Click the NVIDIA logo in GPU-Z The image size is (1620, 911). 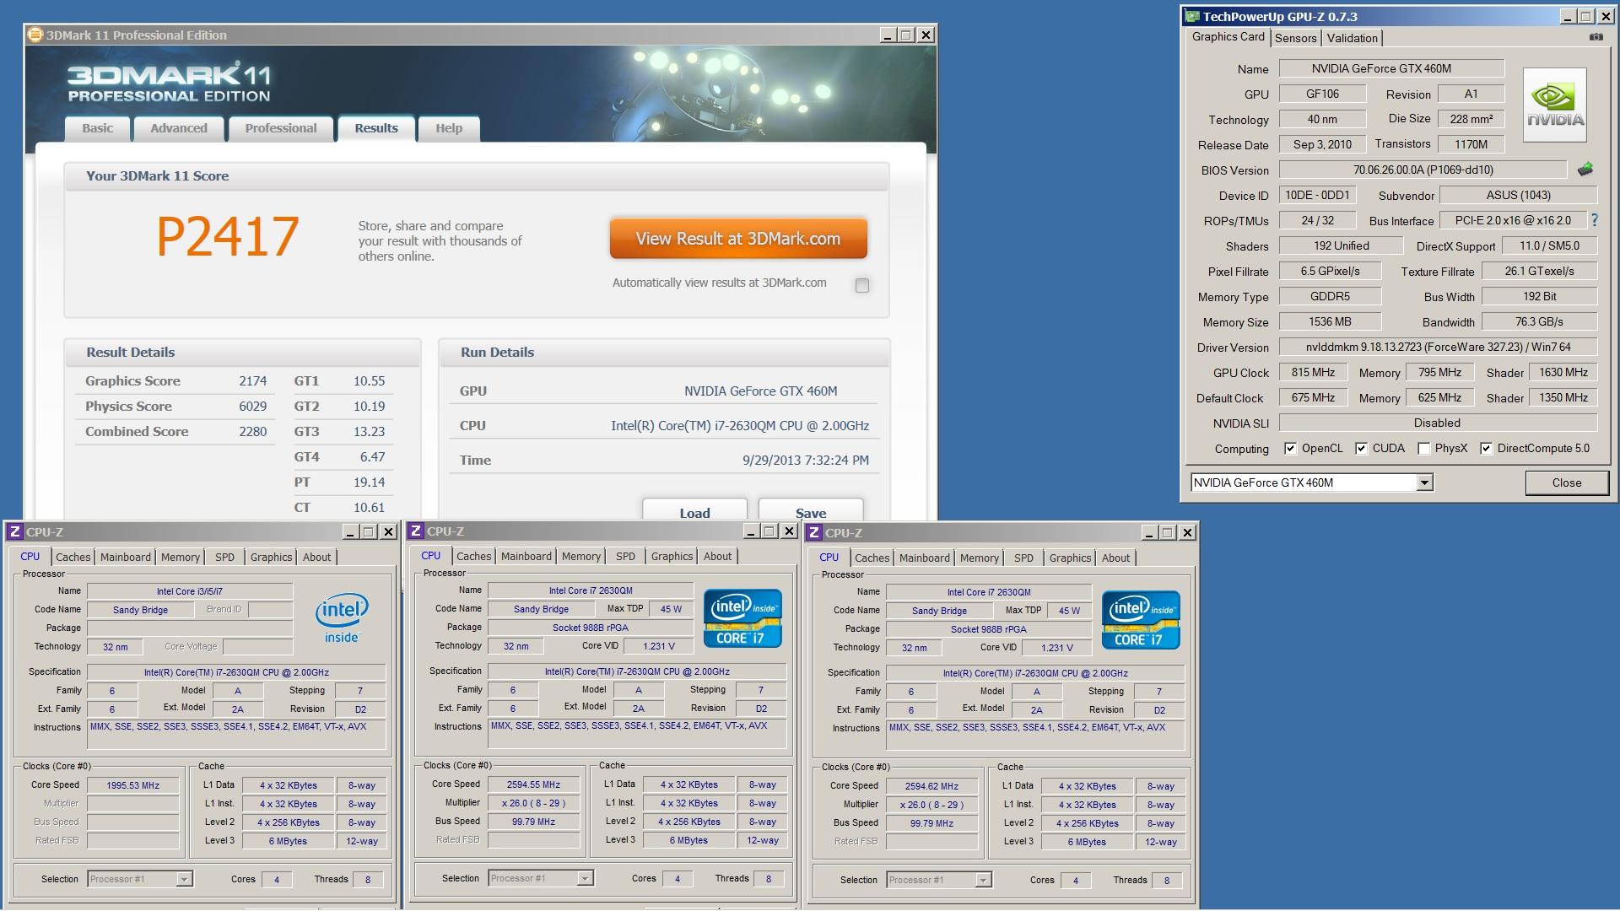pyautogui.click(x=1554, y=105)
